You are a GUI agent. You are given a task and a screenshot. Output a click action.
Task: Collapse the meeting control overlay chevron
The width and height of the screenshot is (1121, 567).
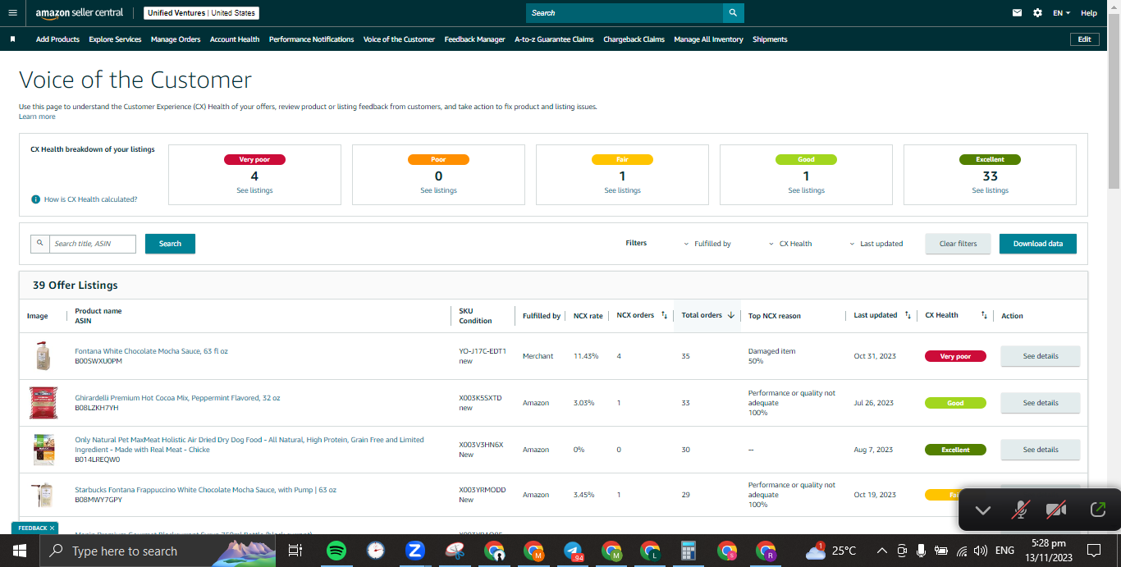click(983, 510)
